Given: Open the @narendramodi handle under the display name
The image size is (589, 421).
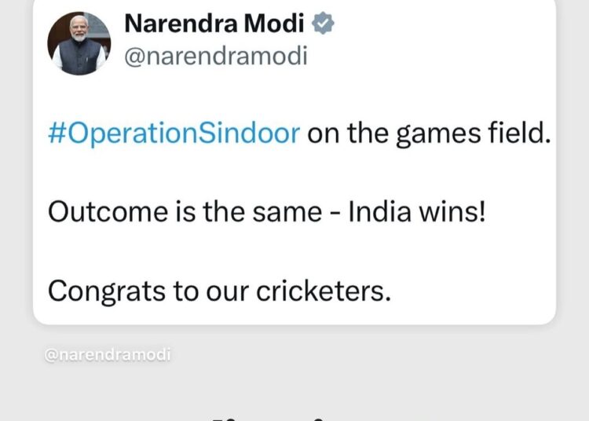Looking at the screenshot, I should point(216,57).
